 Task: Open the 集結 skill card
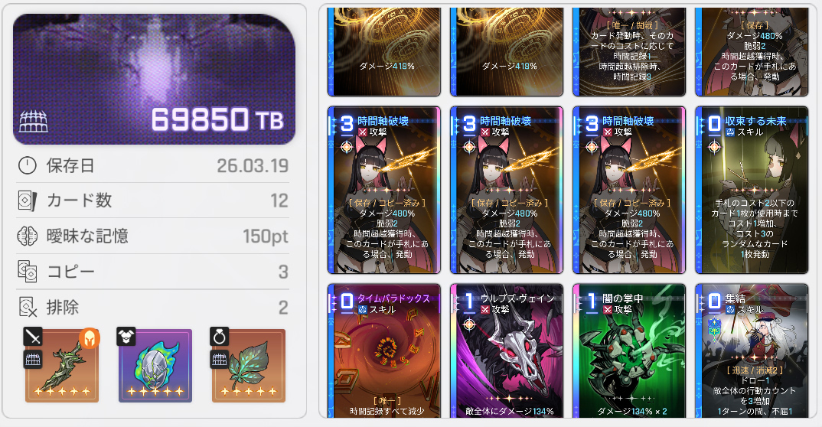click(x=752, y=350)
